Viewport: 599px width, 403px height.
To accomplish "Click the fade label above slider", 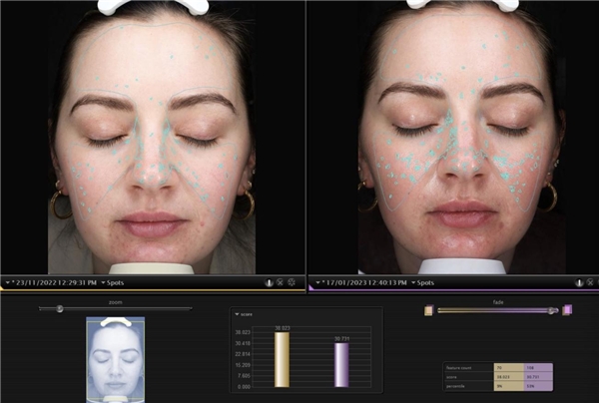I will (498, 302).
